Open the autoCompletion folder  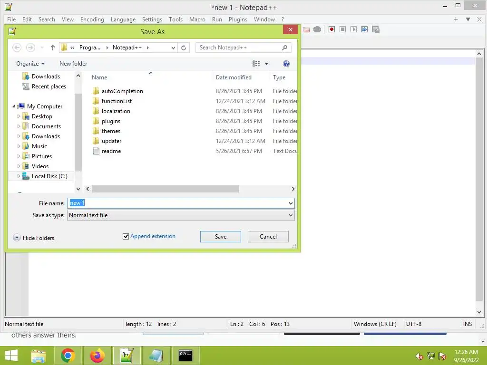[122, 91]
